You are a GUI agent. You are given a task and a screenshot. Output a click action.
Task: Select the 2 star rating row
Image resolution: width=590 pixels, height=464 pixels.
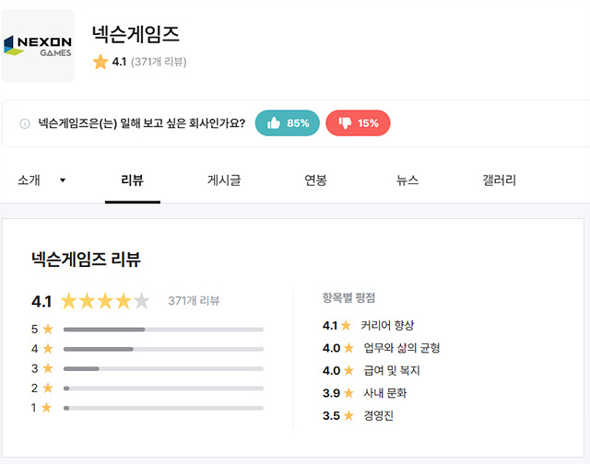163,389
